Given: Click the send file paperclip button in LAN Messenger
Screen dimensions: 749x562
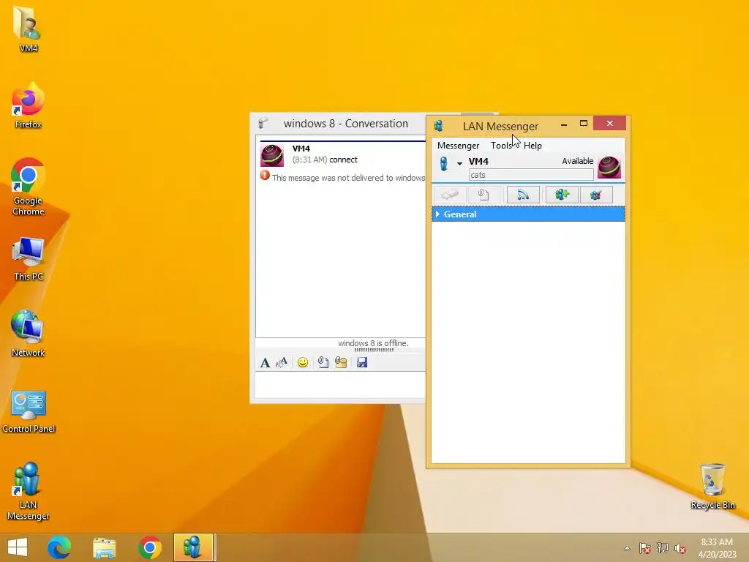Looking at the screenshot, I should [x=483, y=195].
